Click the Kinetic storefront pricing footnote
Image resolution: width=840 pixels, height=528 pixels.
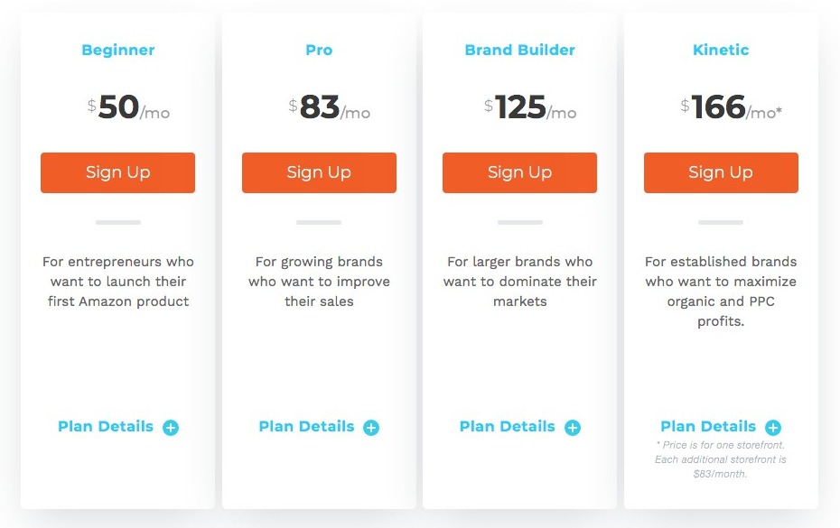pyautogui.click(x=721, y=459)
